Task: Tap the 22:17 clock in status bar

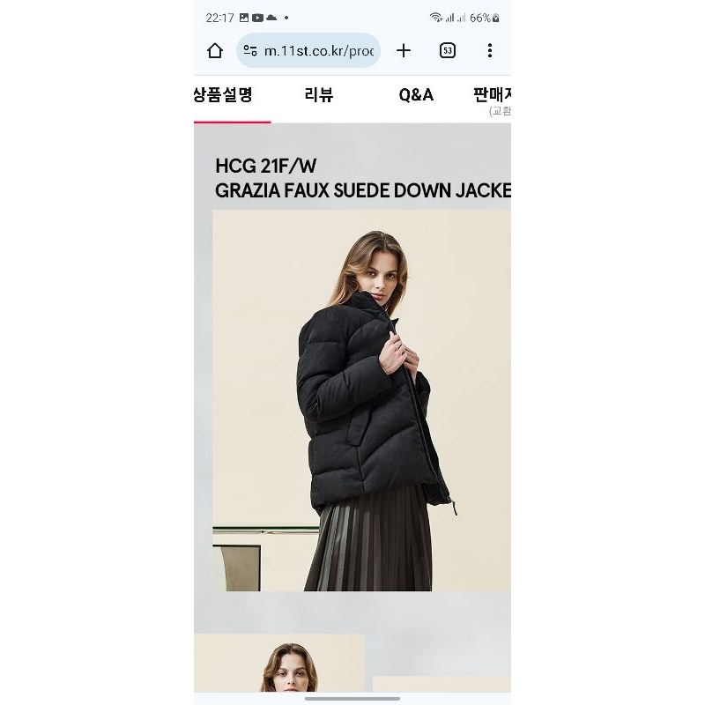Action: click(x=219, y=18)
